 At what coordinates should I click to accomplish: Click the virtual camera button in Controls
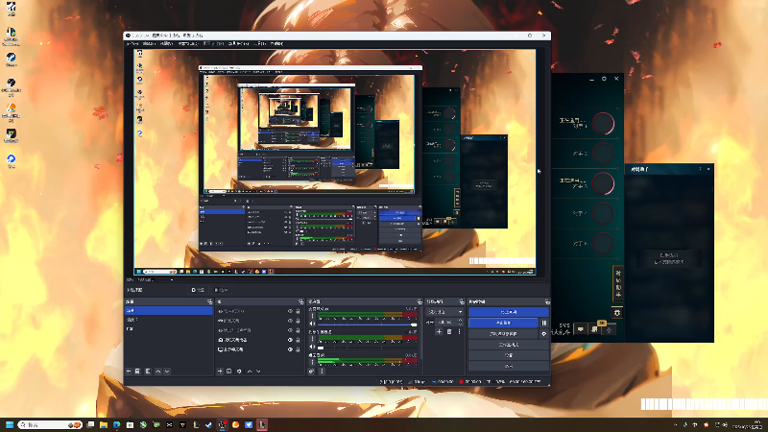(503, 333)
